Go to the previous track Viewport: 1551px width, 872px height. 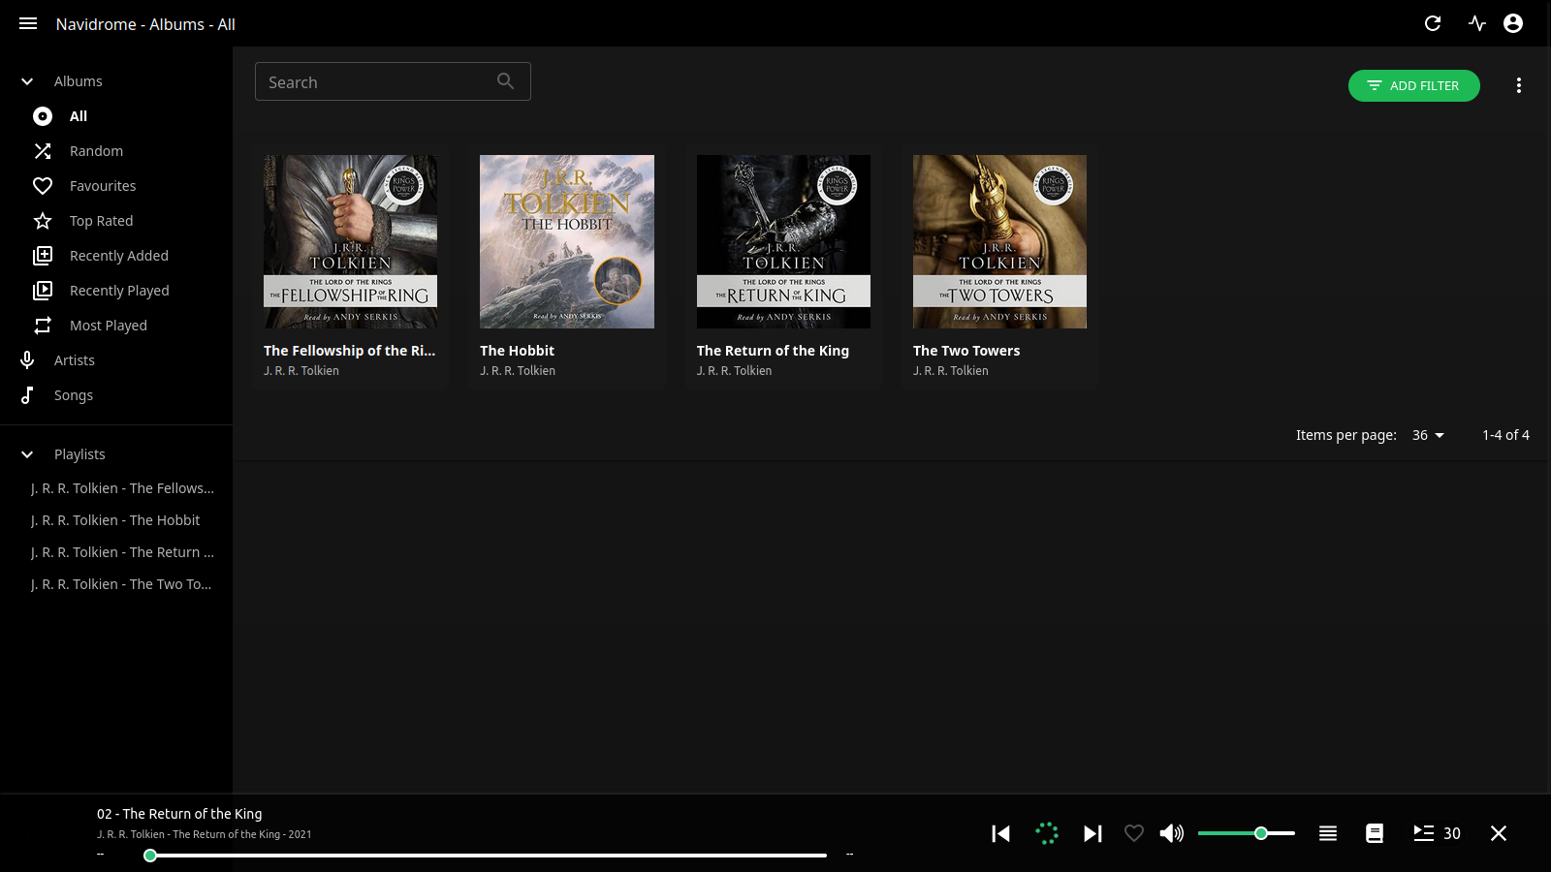1001,833
